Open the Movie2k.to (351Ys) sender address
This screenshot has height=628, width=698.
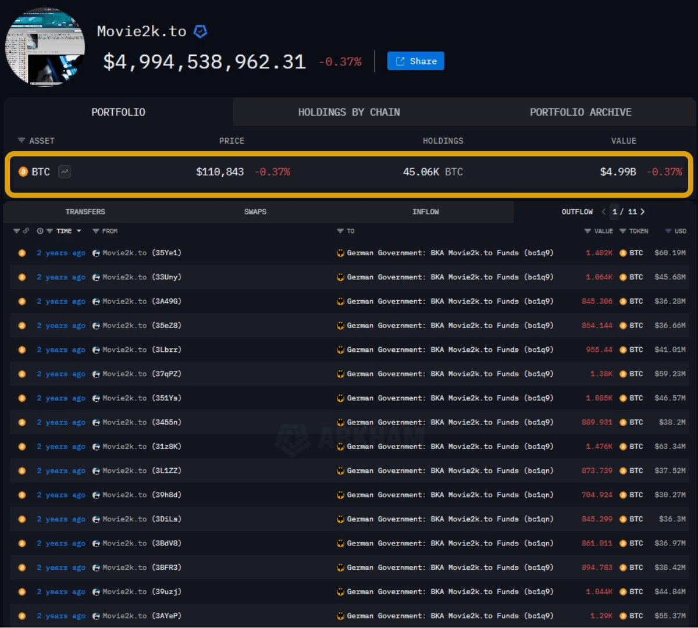142,398
